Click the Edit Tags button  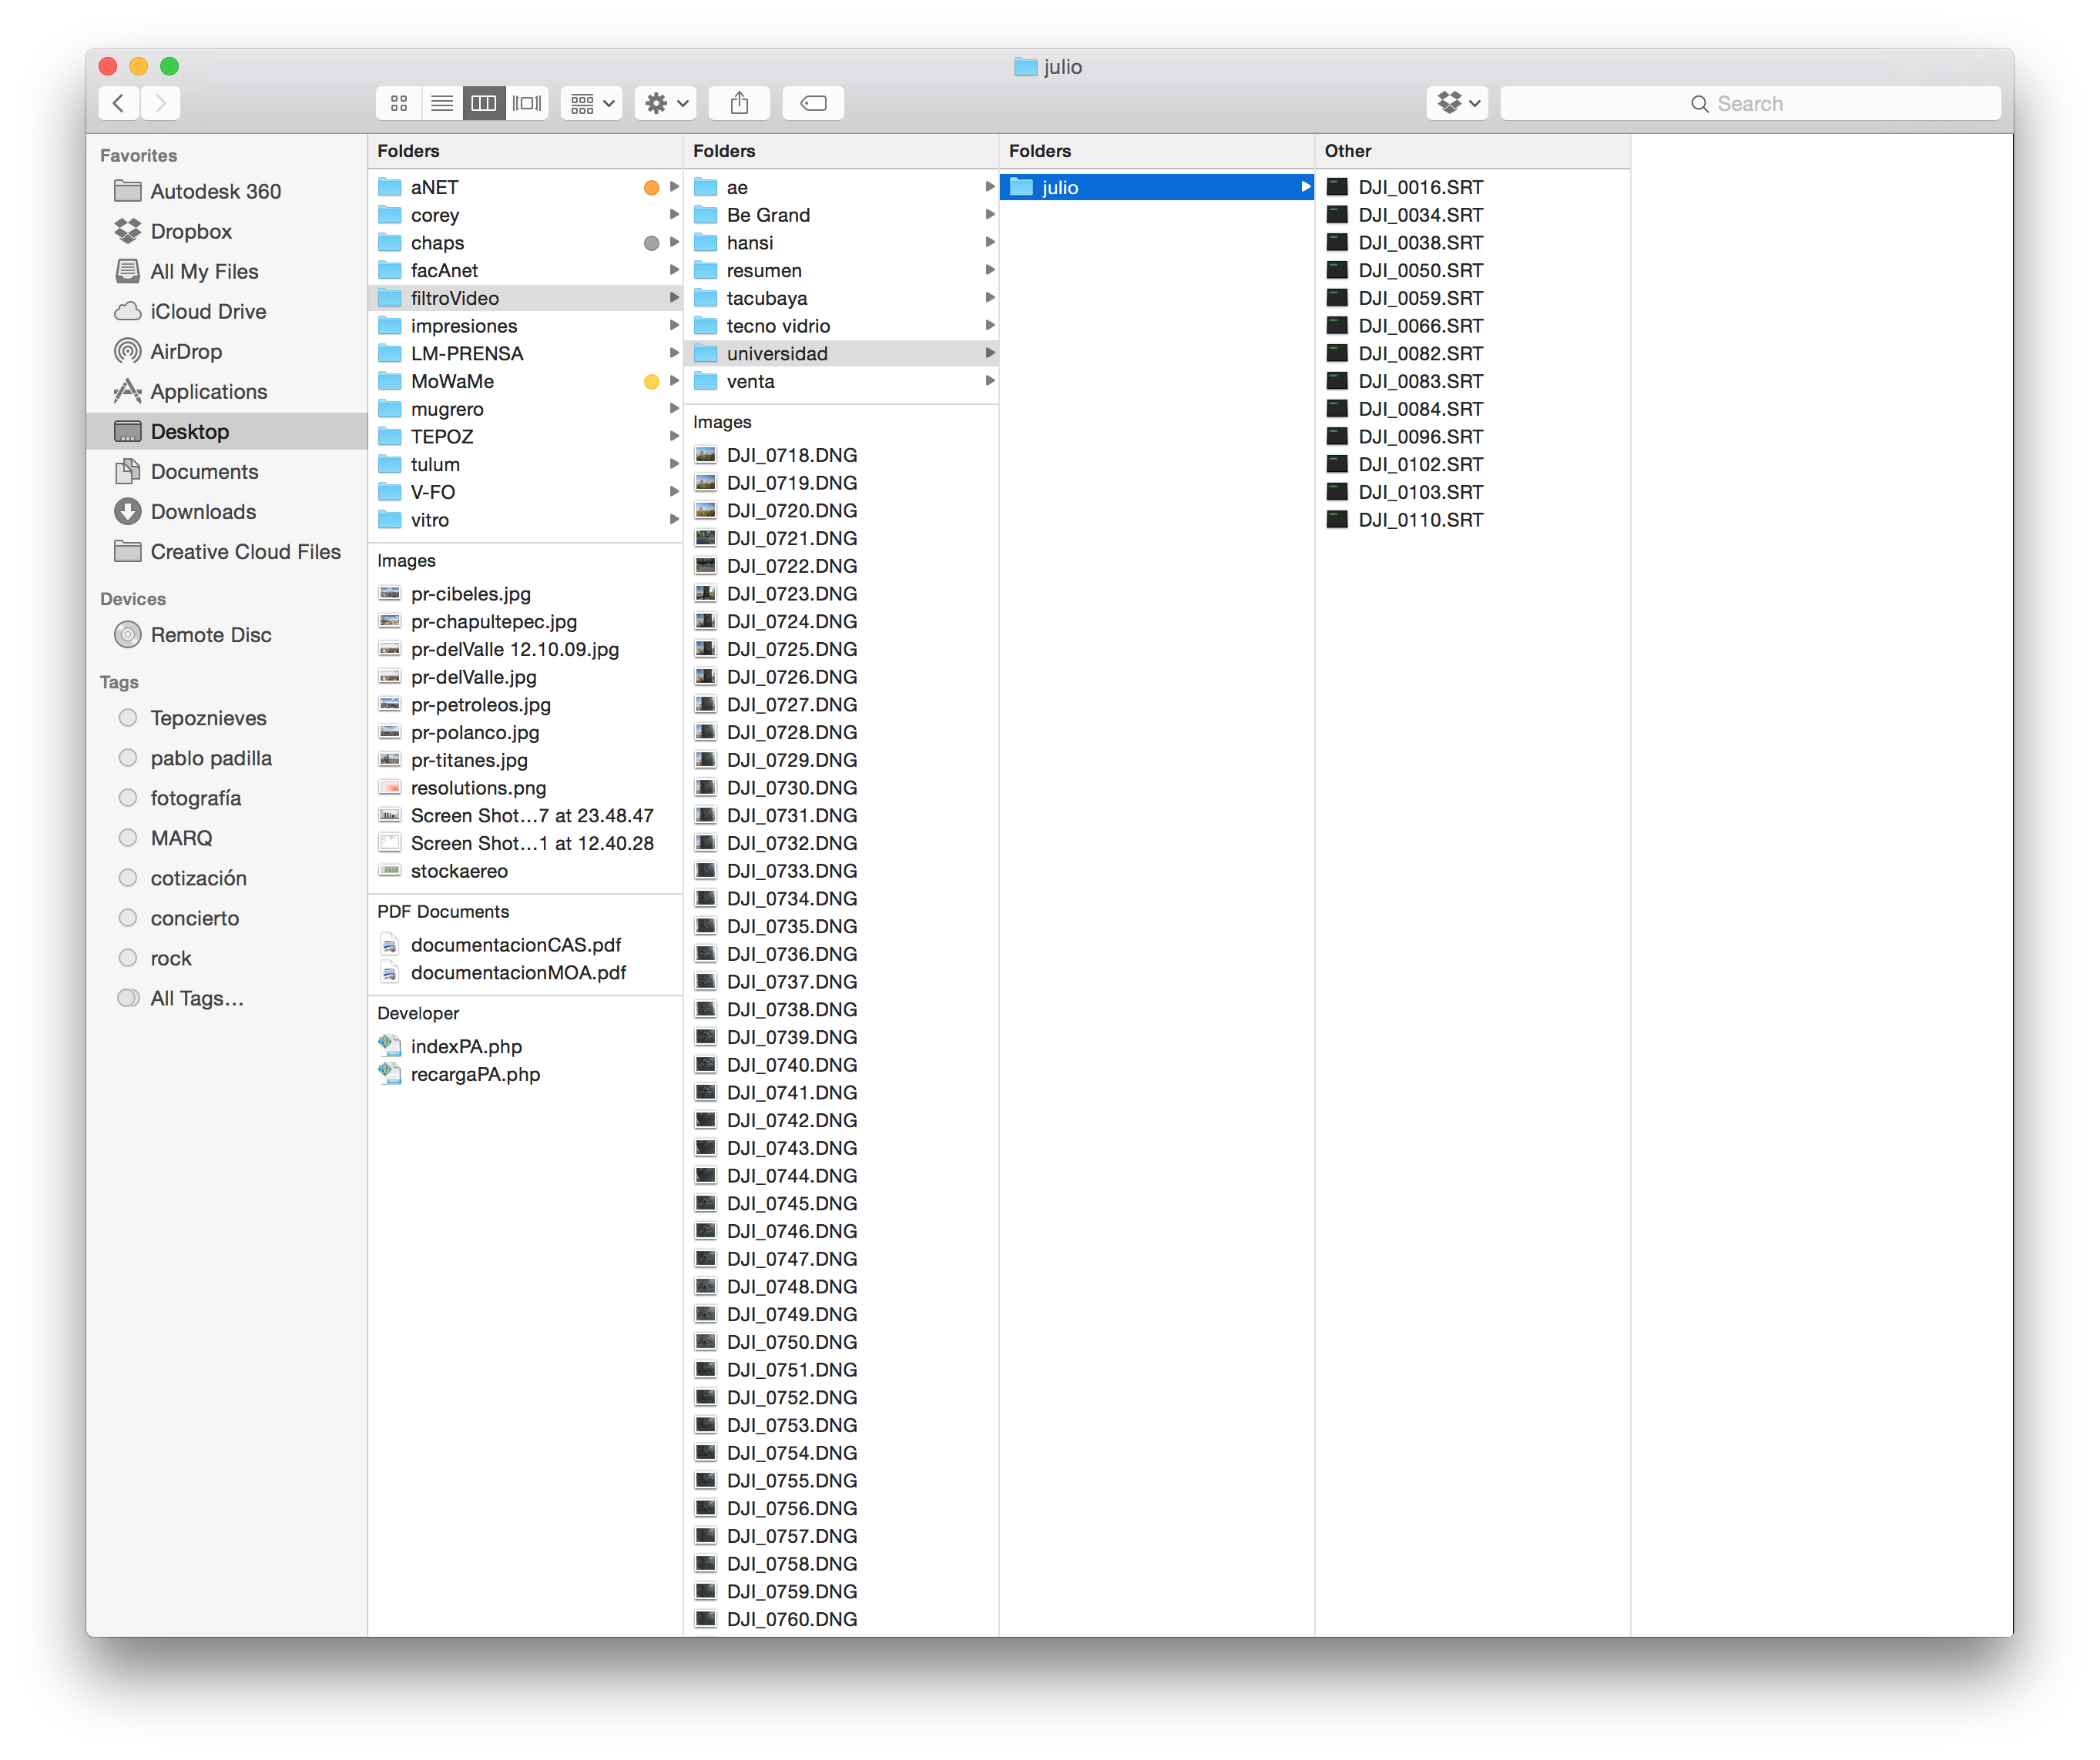[x=813, y=103]
